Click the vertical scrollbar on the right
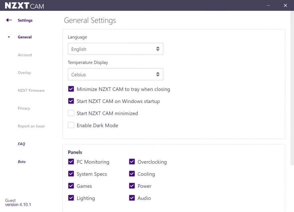294x212 pixels. (292, 86)
